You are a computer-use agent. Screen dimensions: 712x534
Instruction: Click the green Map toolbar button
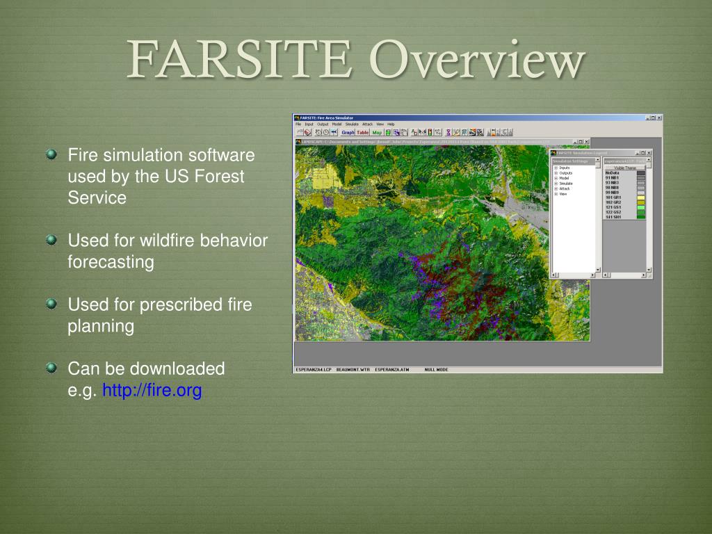coord(377,132)
